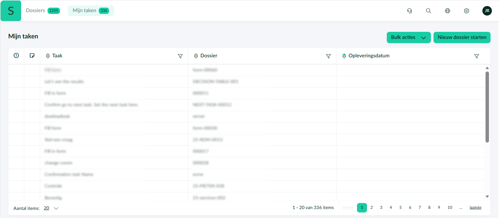Click the note column header icon
The height and width of the screenshot is (218, 499).
click(x=32, y=55)
